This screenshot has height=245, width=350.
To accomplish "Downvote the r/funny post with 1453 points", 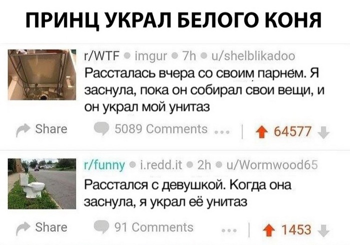I will click(x=323, y=230).
